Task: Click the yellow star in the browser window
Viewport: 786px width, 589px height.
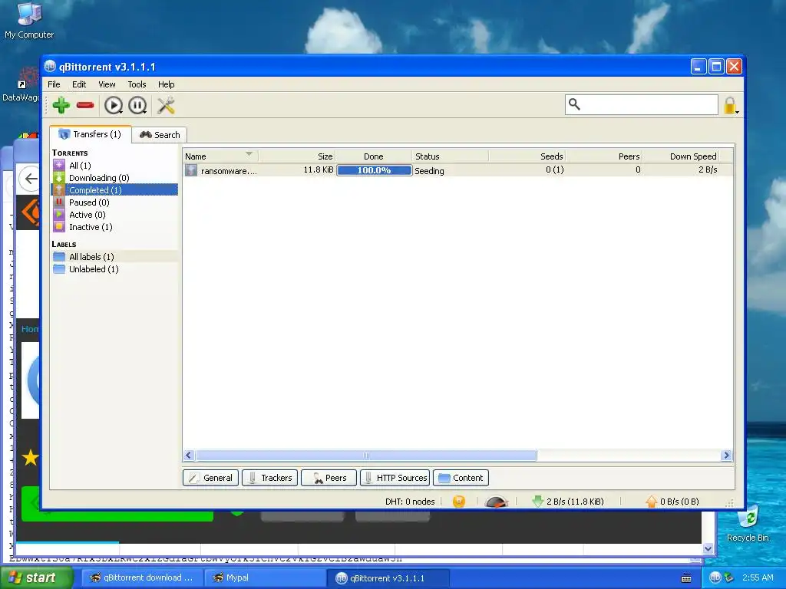Action: pyautogui.click(x=30, y=457)
